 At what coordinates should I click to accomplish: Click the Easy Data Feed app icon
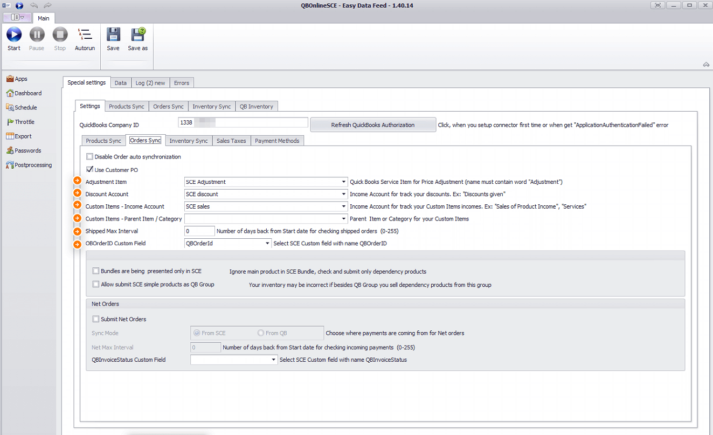tap(6, 5)
